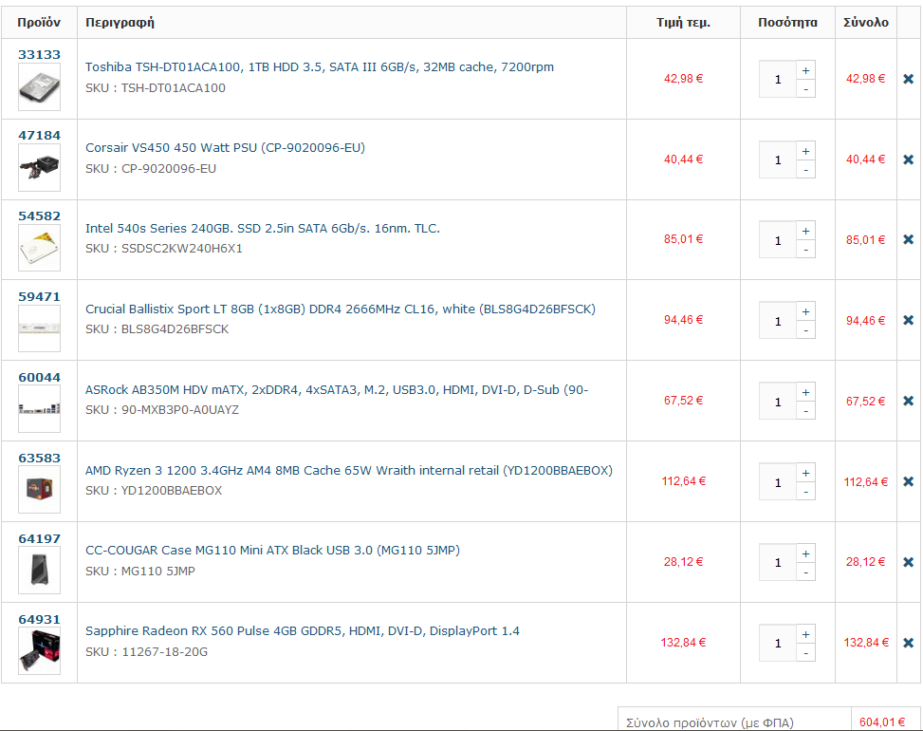Screen dimensions: 923x731
Task: Remove the AMD Ryzen 3 1200 from cart
Action: [x=908, y=482]
